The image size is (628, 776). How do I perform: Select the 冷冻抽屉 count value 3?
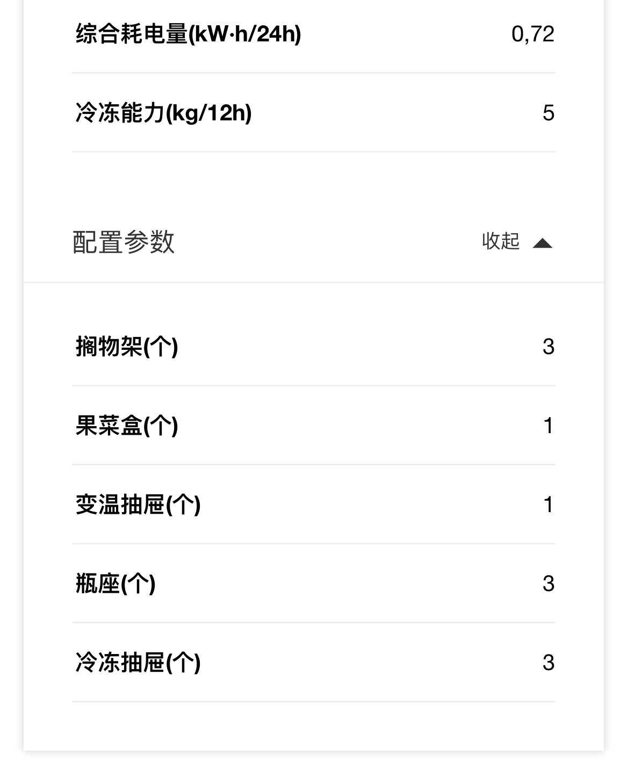pos(548,663)
